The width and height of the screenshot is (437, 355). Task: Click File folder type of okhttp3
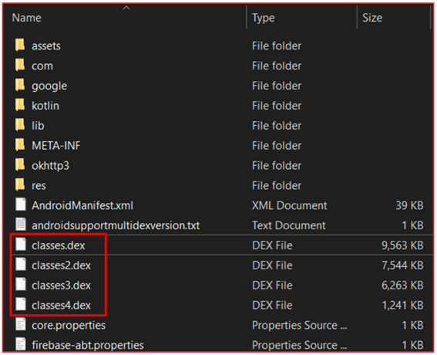pyautogui.click(x=277, y=166)
